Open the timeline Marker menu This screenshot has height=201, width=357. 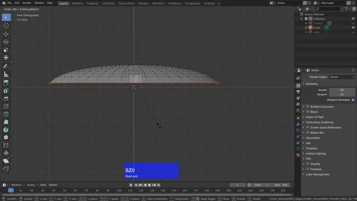tap(53, 185)
